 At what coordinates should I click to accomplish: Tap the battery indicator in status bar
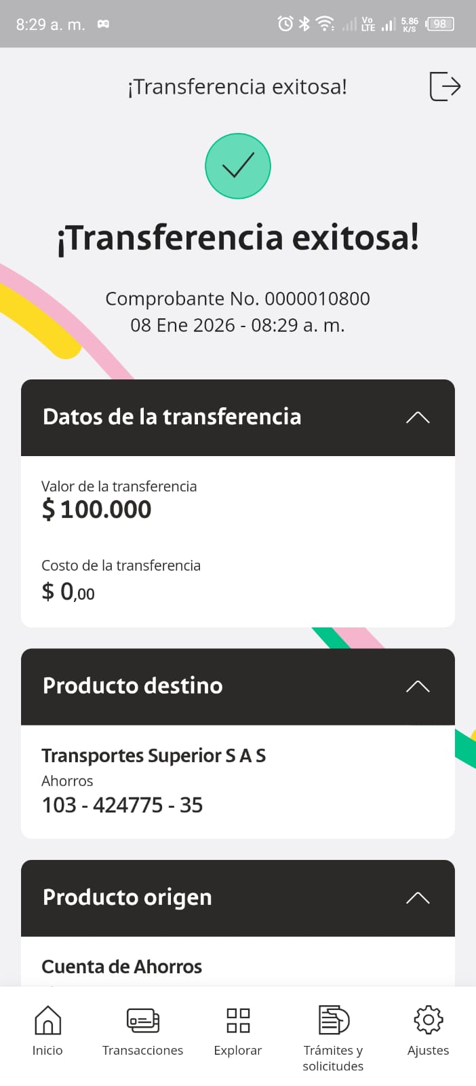(x=440, y=24)
